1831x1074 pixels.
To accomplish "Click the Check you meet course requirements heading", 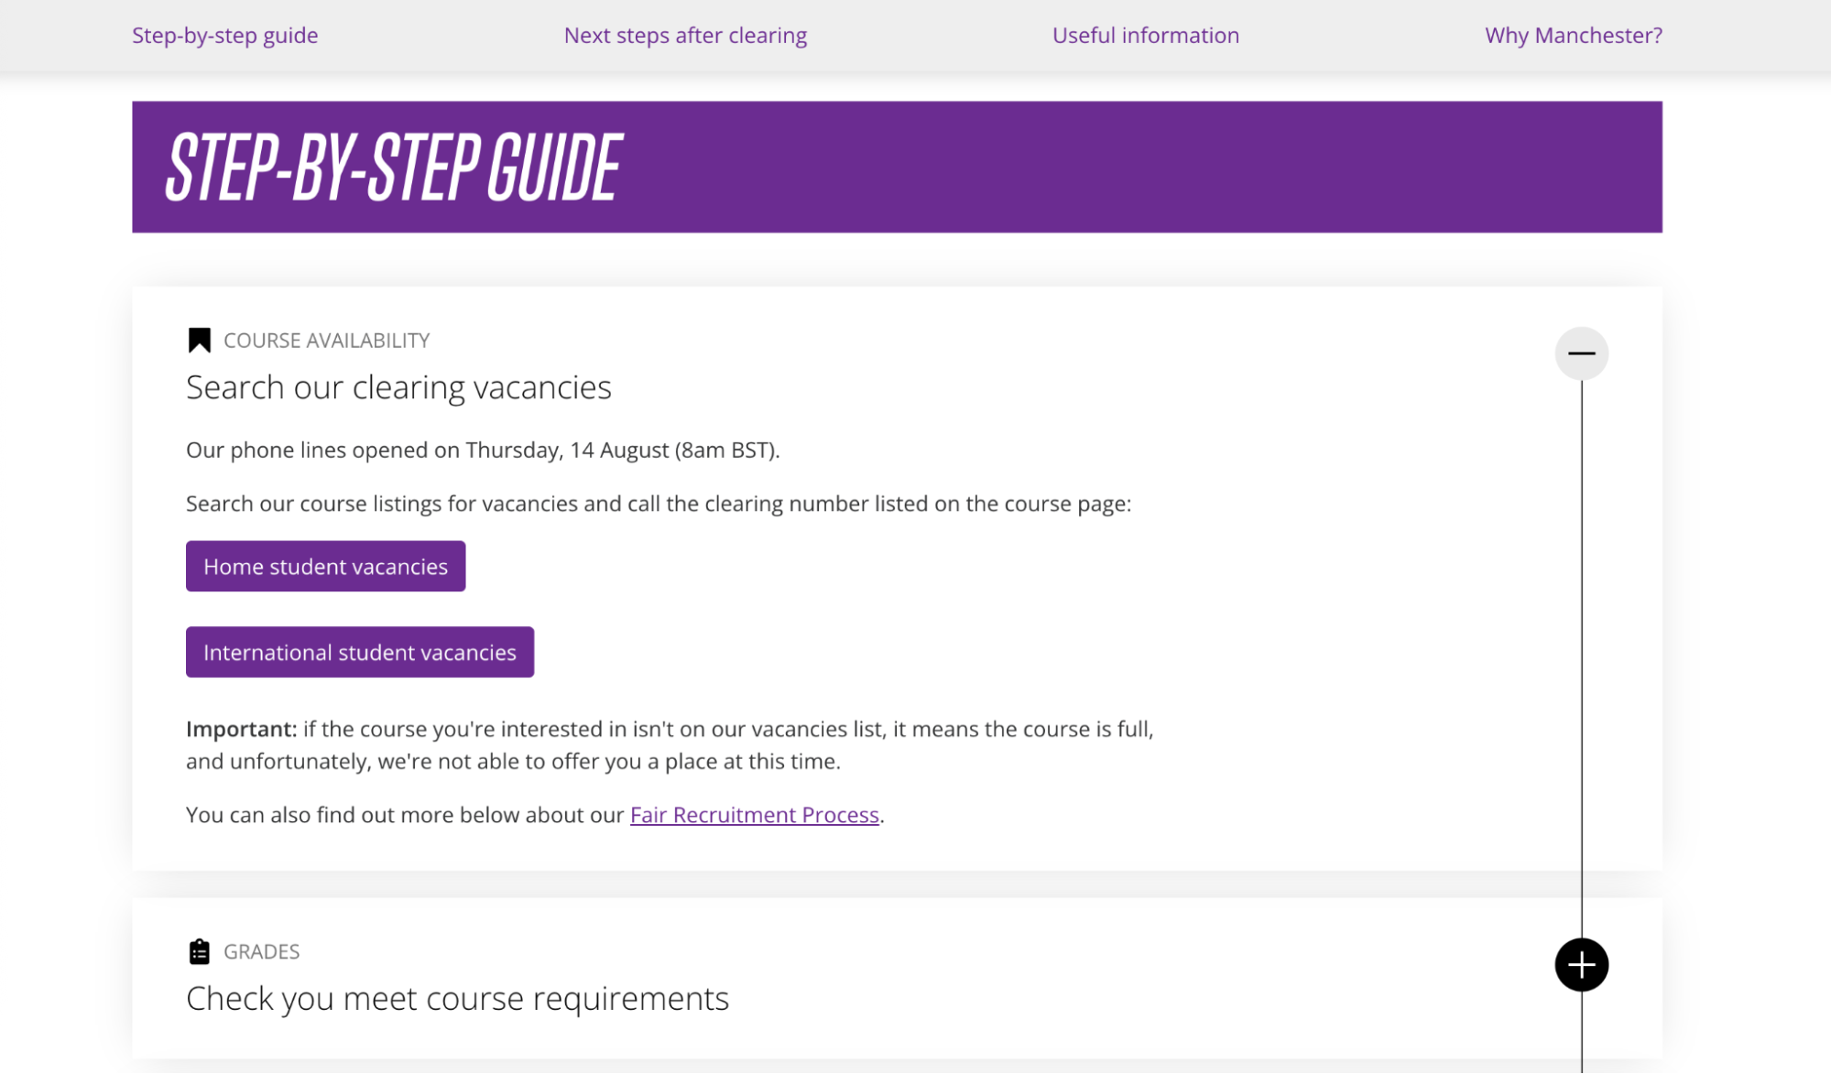I will click(x=457, y=998).
